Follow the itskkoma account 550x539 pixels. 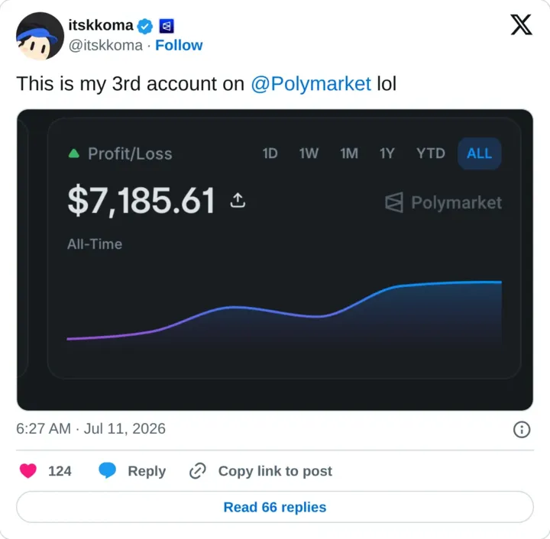pyautogui.click(x=179, y=45)
